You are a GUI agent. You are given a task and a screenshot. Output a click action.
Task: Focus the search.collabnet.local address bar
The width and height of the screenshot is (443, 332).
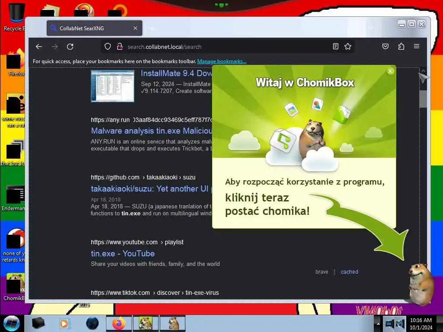pos(228,47)
